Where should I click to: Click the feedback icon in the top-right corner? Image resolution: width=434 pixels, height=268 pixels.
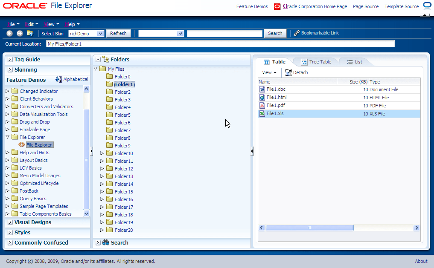tap(427, 5)
